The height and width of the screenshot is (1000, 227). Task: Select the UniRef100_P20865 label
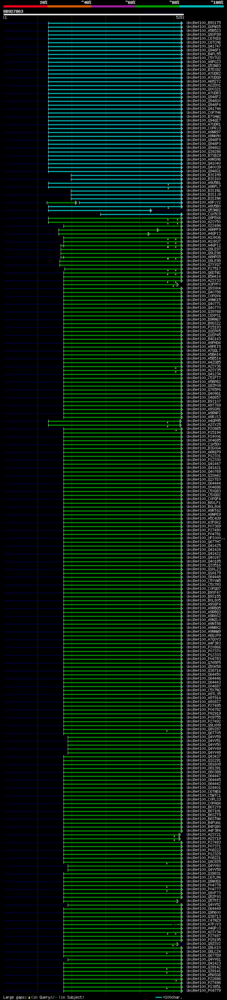[204, 429]
